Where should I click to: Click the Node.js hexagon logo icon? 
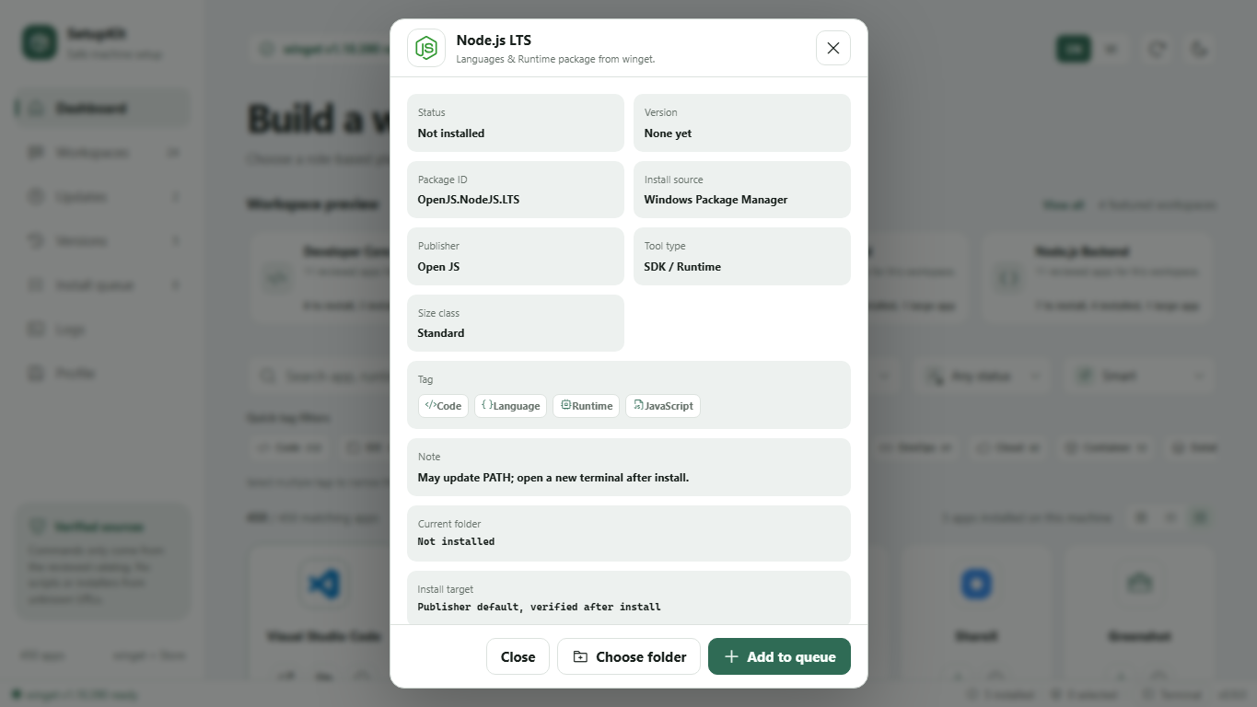pos(426,48)
